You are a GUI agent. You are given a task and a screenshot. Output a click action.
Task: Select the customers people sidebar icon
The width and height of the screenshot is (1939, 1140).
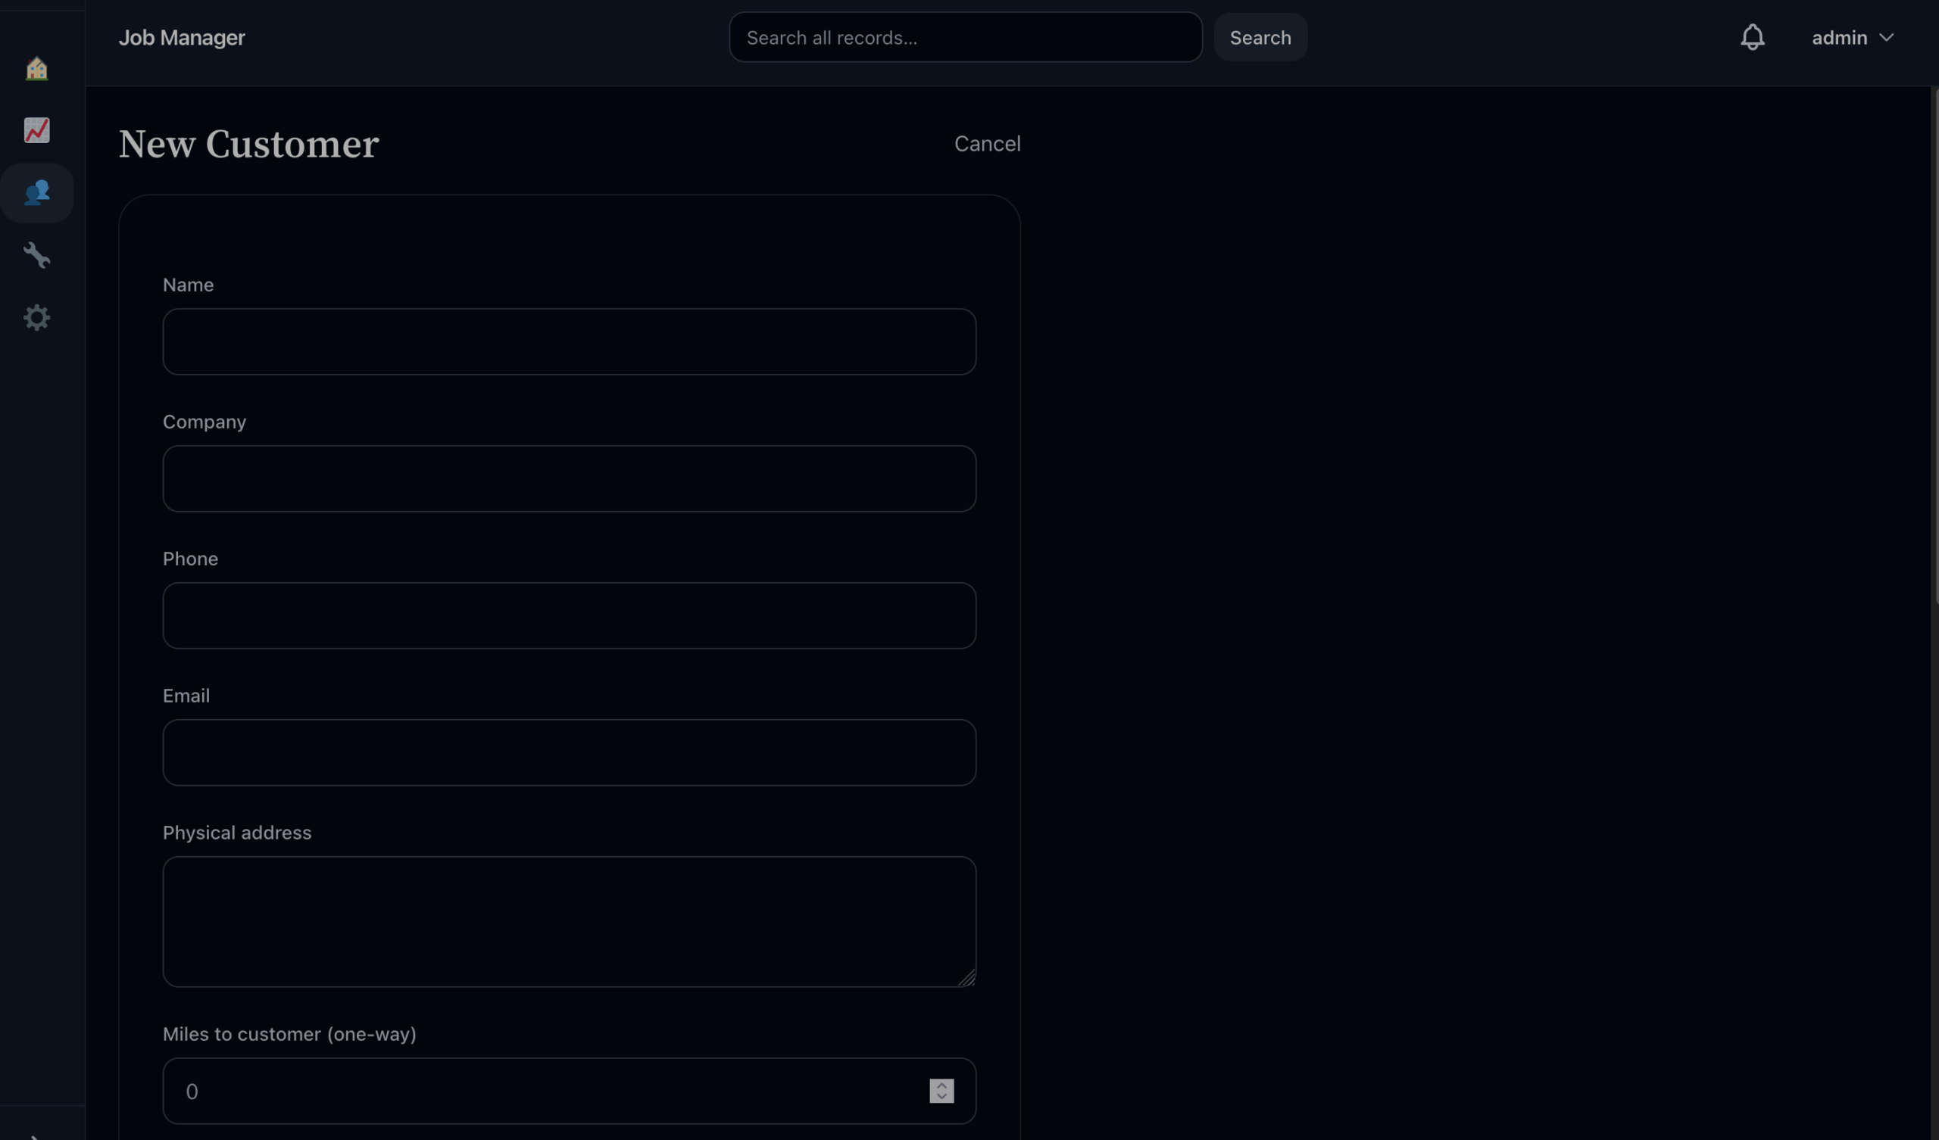click(37, 193)
